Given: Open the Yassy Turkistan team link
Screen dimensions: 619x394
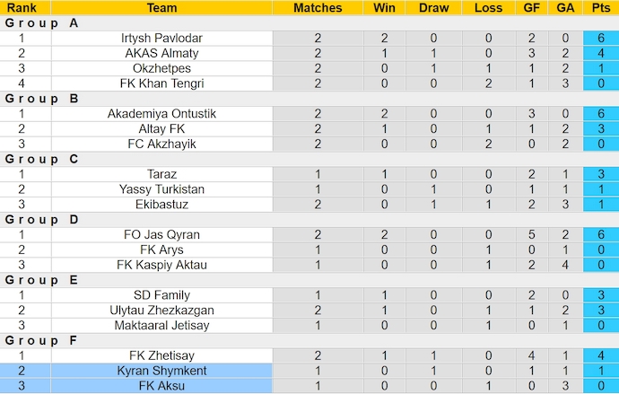Looking at the screenshot, I should [161, 189].
